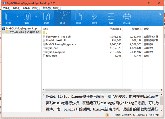Select MySQL Binlog Digger.exe file
165x119 pixels.
coord(61,44)
